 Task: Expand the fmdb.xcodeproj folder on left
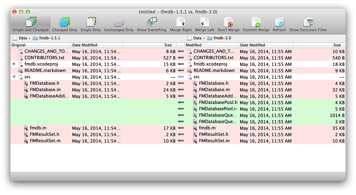pyautogui.click(x=14, y=64)
